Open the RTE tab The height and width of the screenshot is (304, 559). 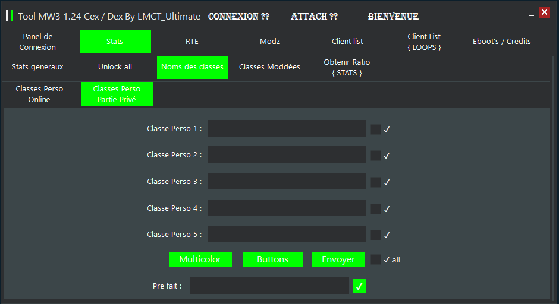[192, 42]
